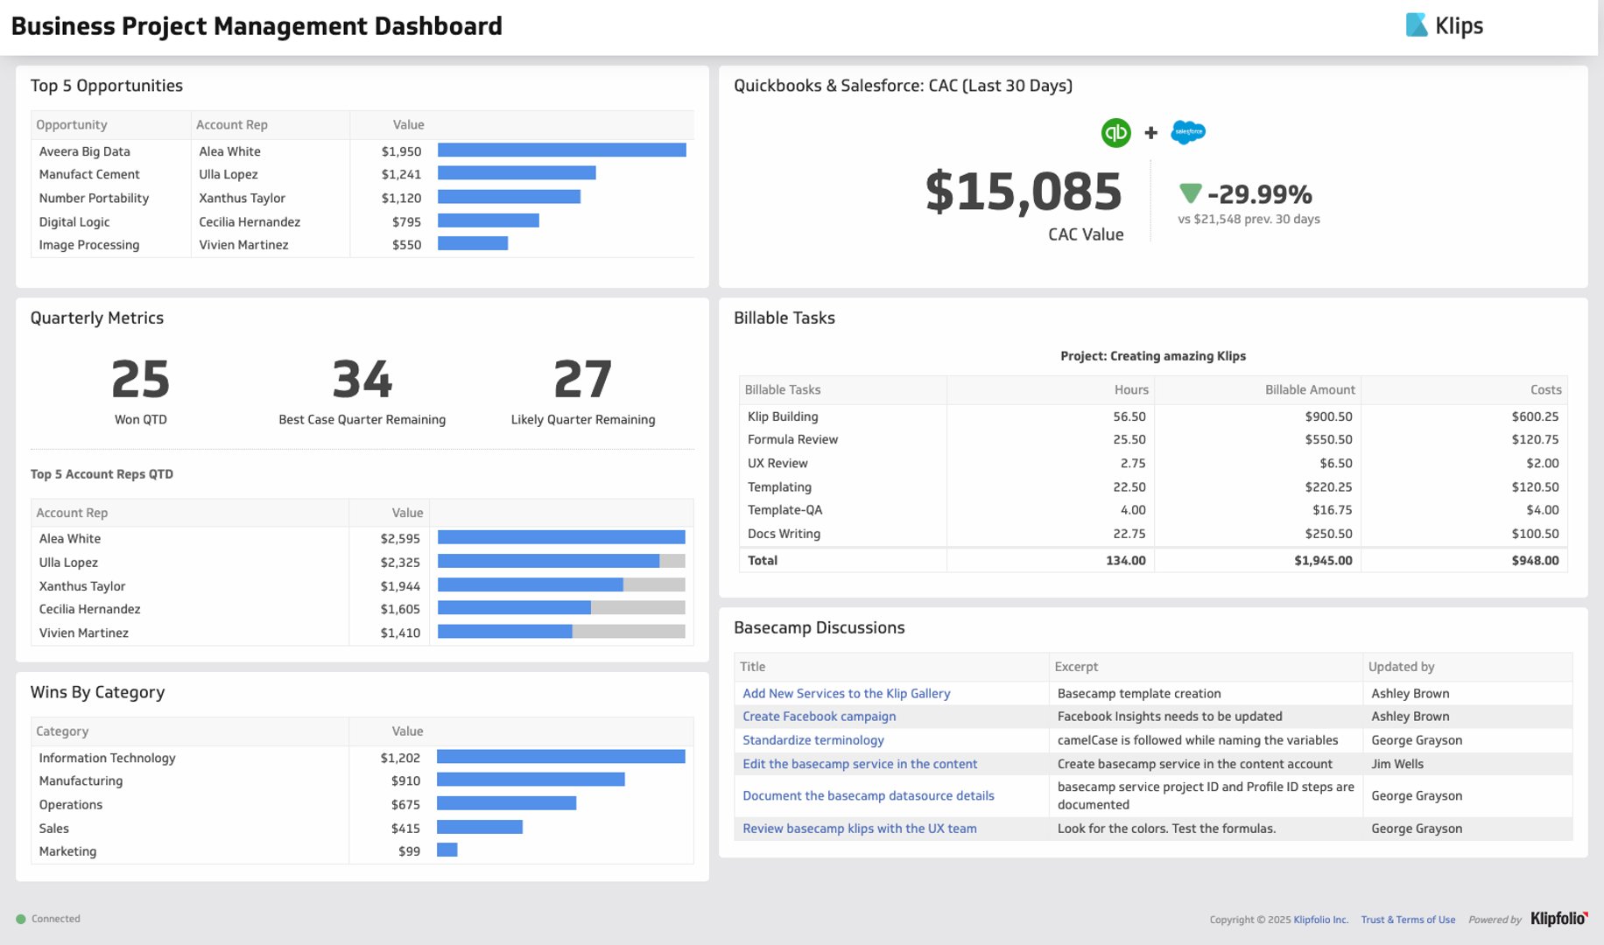
Task: Click the Digital Logic opportunity name
Action: coord(74,222)
